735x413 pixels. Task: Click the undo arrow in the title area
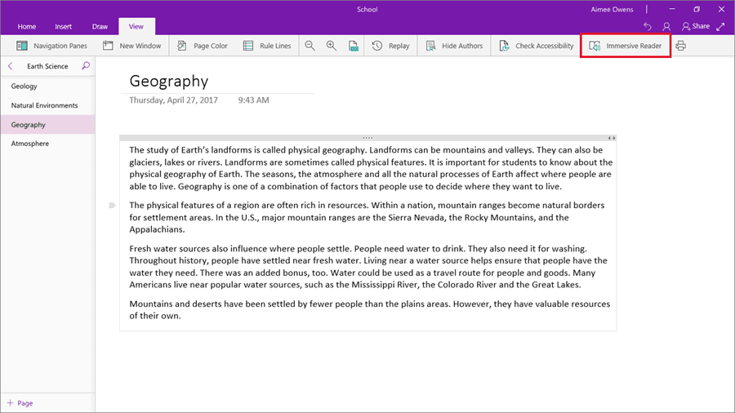(x=648, y=27)
